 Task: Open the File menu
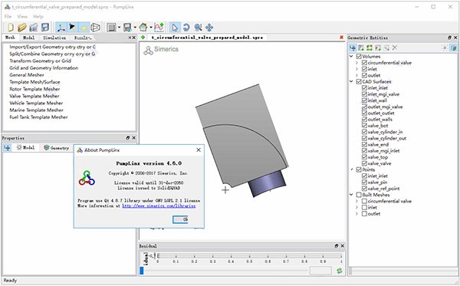pos(8,16)
